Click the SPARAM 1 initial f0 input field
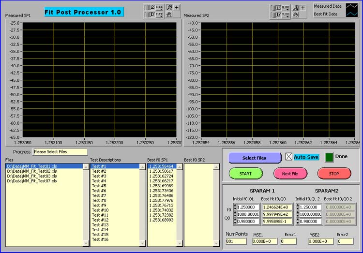Viewport: 363px width, 253px height. pos(248,207)
